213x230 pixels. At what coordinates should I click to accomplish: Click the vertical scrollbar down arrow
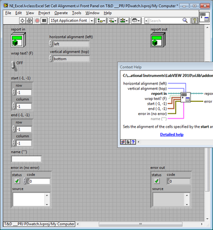207,219
